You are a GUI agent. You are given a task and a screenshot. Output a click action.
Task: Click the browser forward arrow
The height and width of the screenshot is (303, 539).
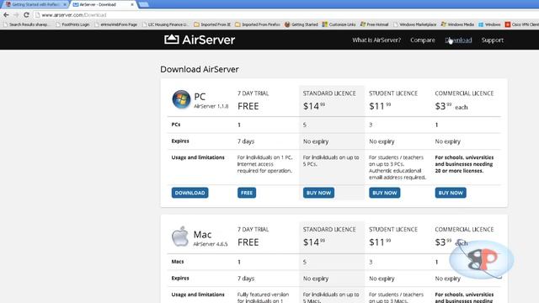coord(16,15)
